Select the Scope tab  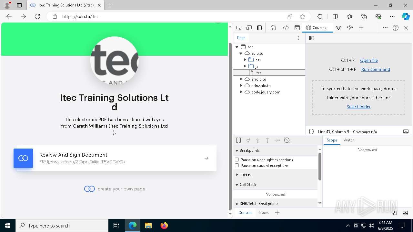pyautogui.click(x=332, y=140)
